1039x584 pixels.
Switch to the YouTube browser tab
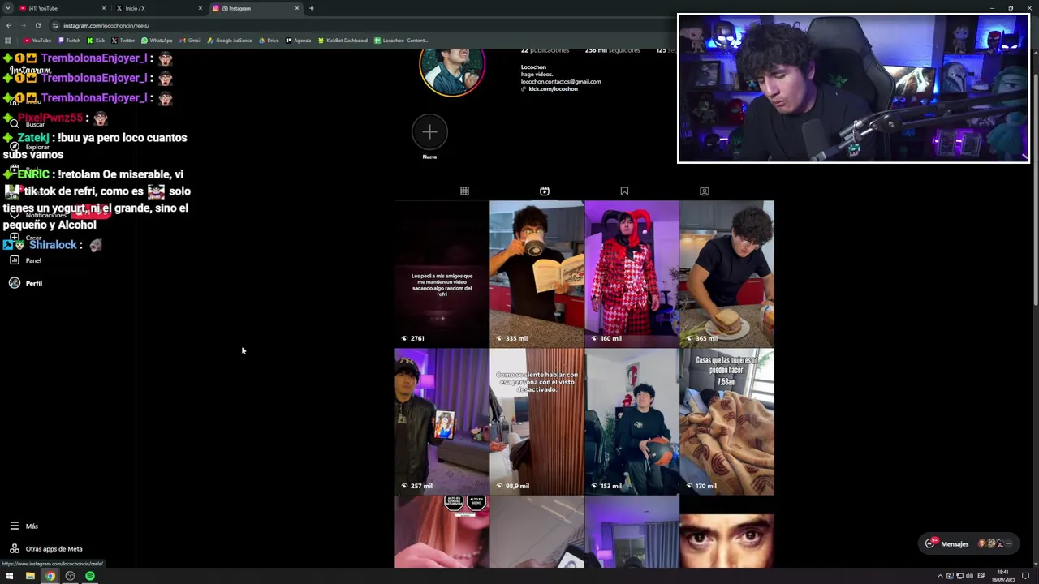point(61,8)
